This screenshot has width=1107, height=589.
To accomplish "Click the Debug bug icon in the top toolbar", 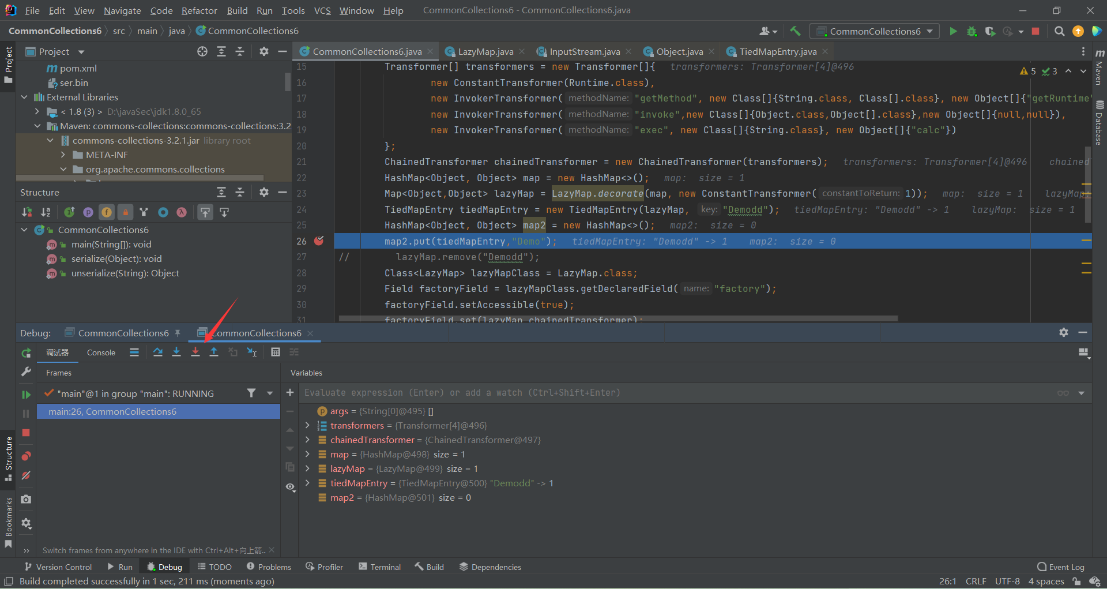I will tap(972, 31).
